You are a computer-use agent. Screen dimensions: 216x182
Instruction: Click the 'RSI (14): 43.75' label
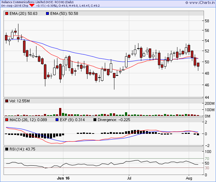[22, 149]
